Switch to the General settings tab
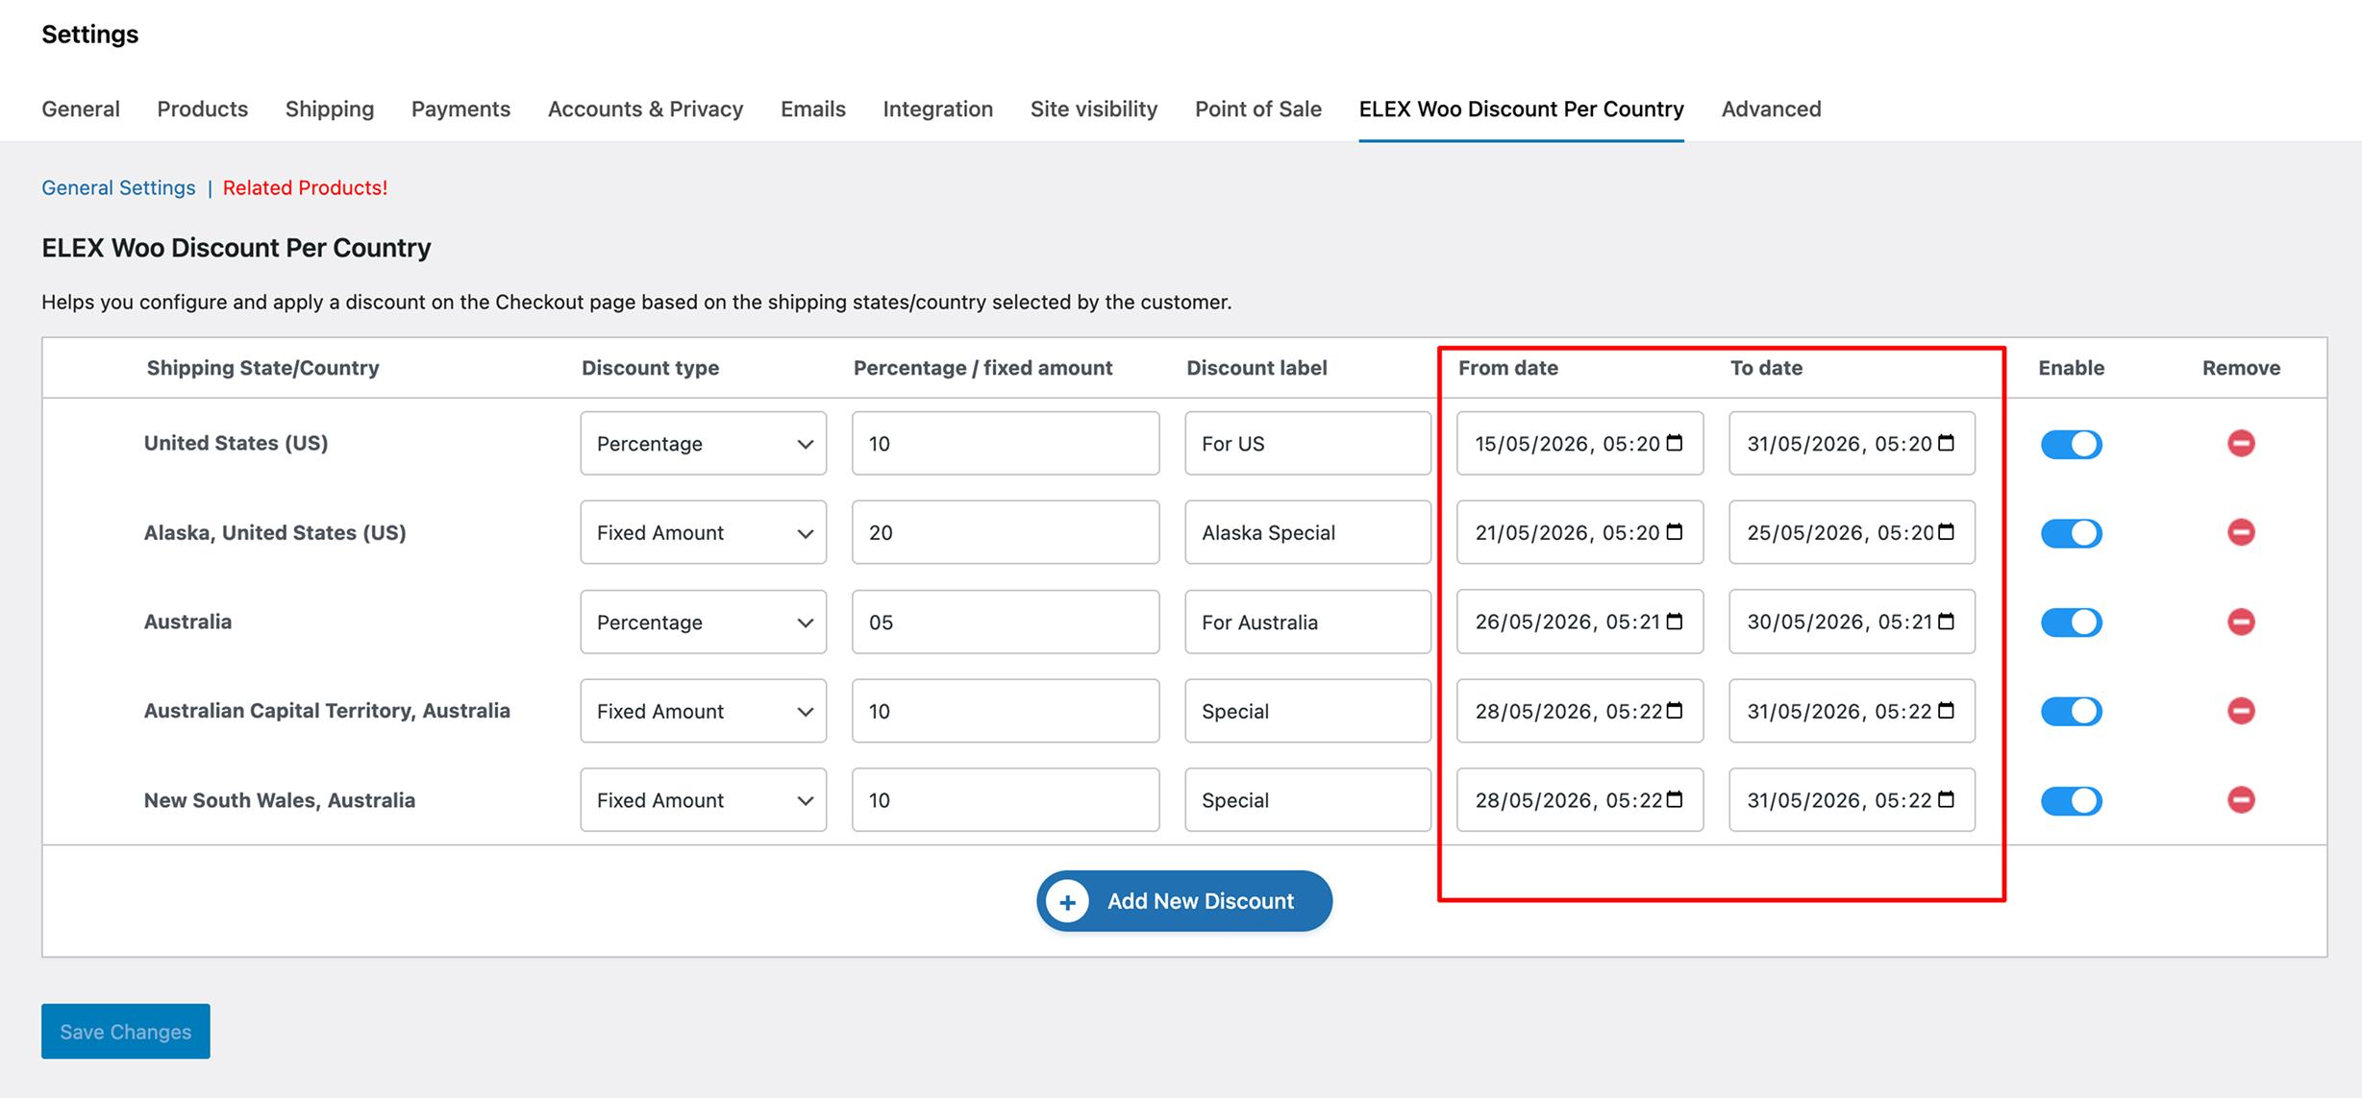The width and height of the screenshot is (2362, 1098). tap(81, 109)
